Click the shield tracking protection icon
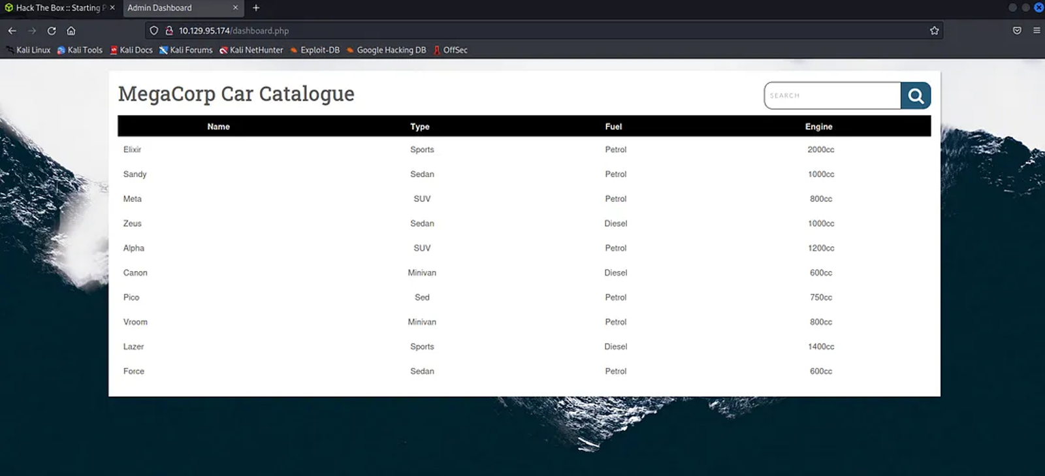Viewport: 1045px width, 476px height. coord(154,31)
